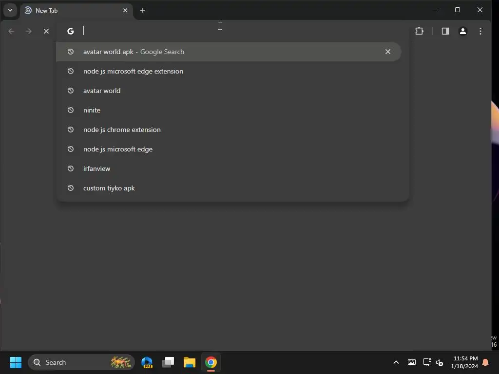Maximize the Chrome window

[x=457, y=10]
